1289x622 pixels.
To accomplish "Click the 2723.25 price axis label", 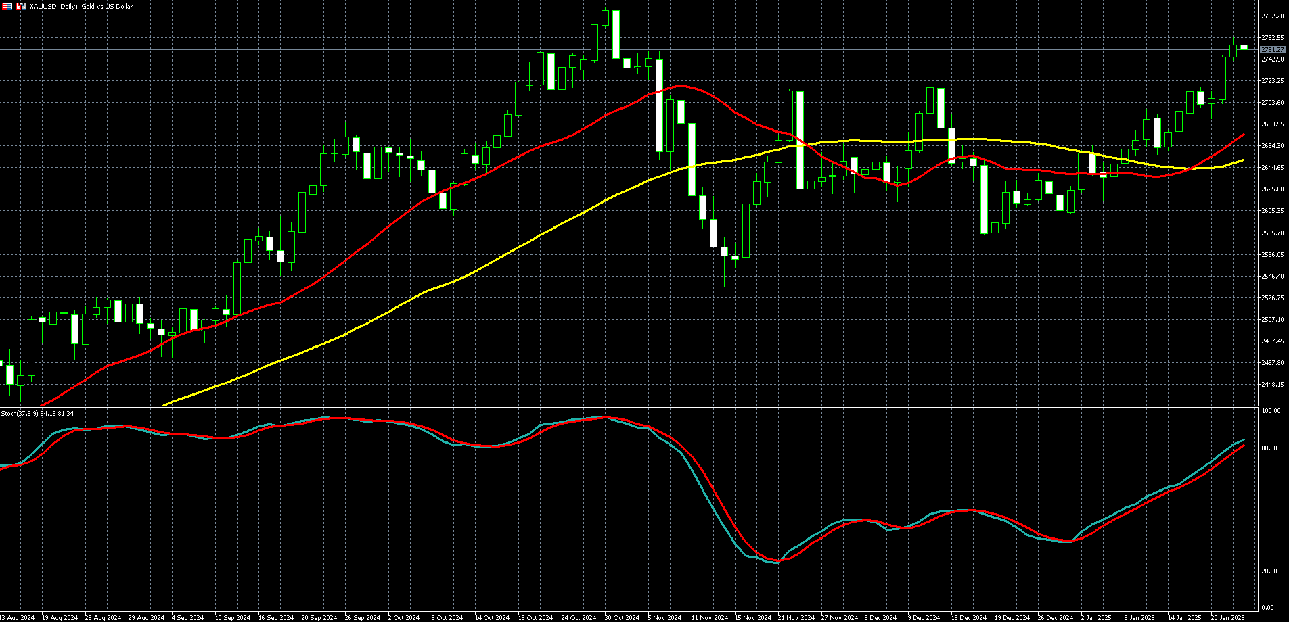I will pos(1273,81).
